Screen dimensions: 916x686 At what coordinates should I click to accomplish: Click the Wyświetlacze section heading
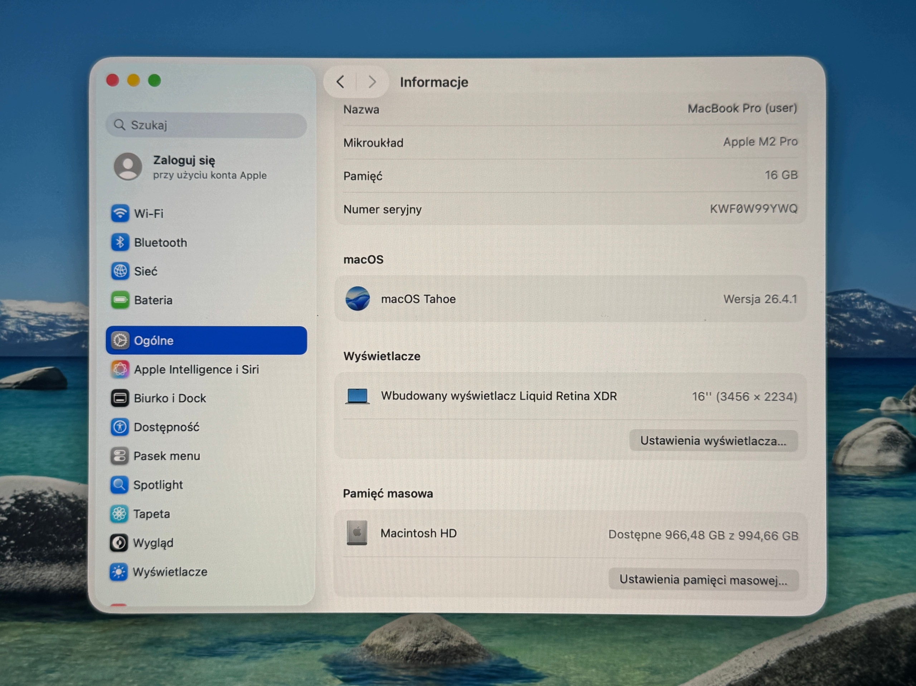tap(382, 356)
